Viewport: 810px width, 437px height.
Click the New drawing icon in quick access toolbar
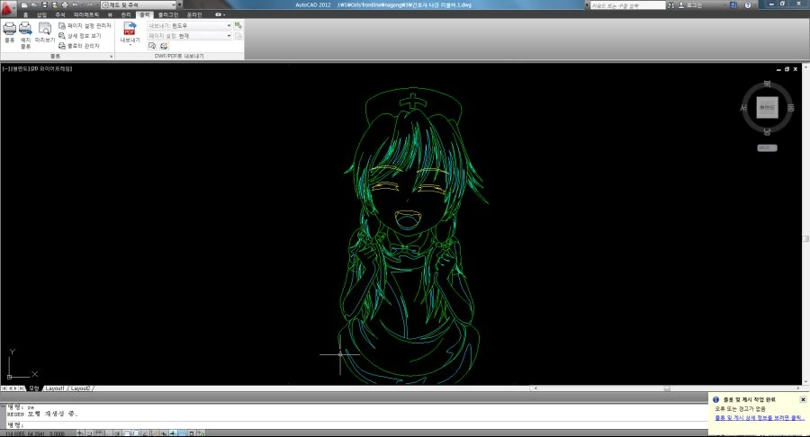(24, 4)
